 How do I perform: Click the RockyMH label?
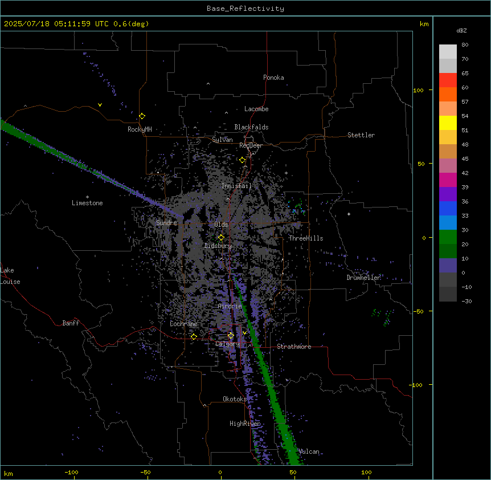(140, 129)
